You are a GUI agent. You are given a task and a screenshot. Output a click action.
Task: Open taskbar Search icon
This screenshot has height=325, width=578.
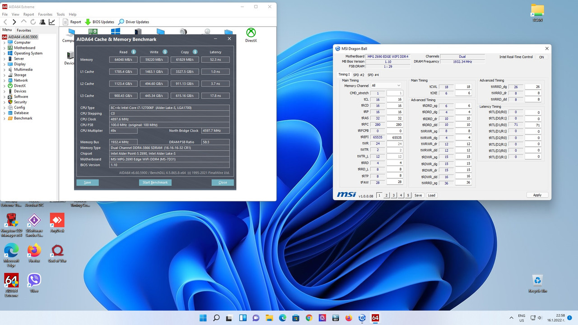coord(216,318)
